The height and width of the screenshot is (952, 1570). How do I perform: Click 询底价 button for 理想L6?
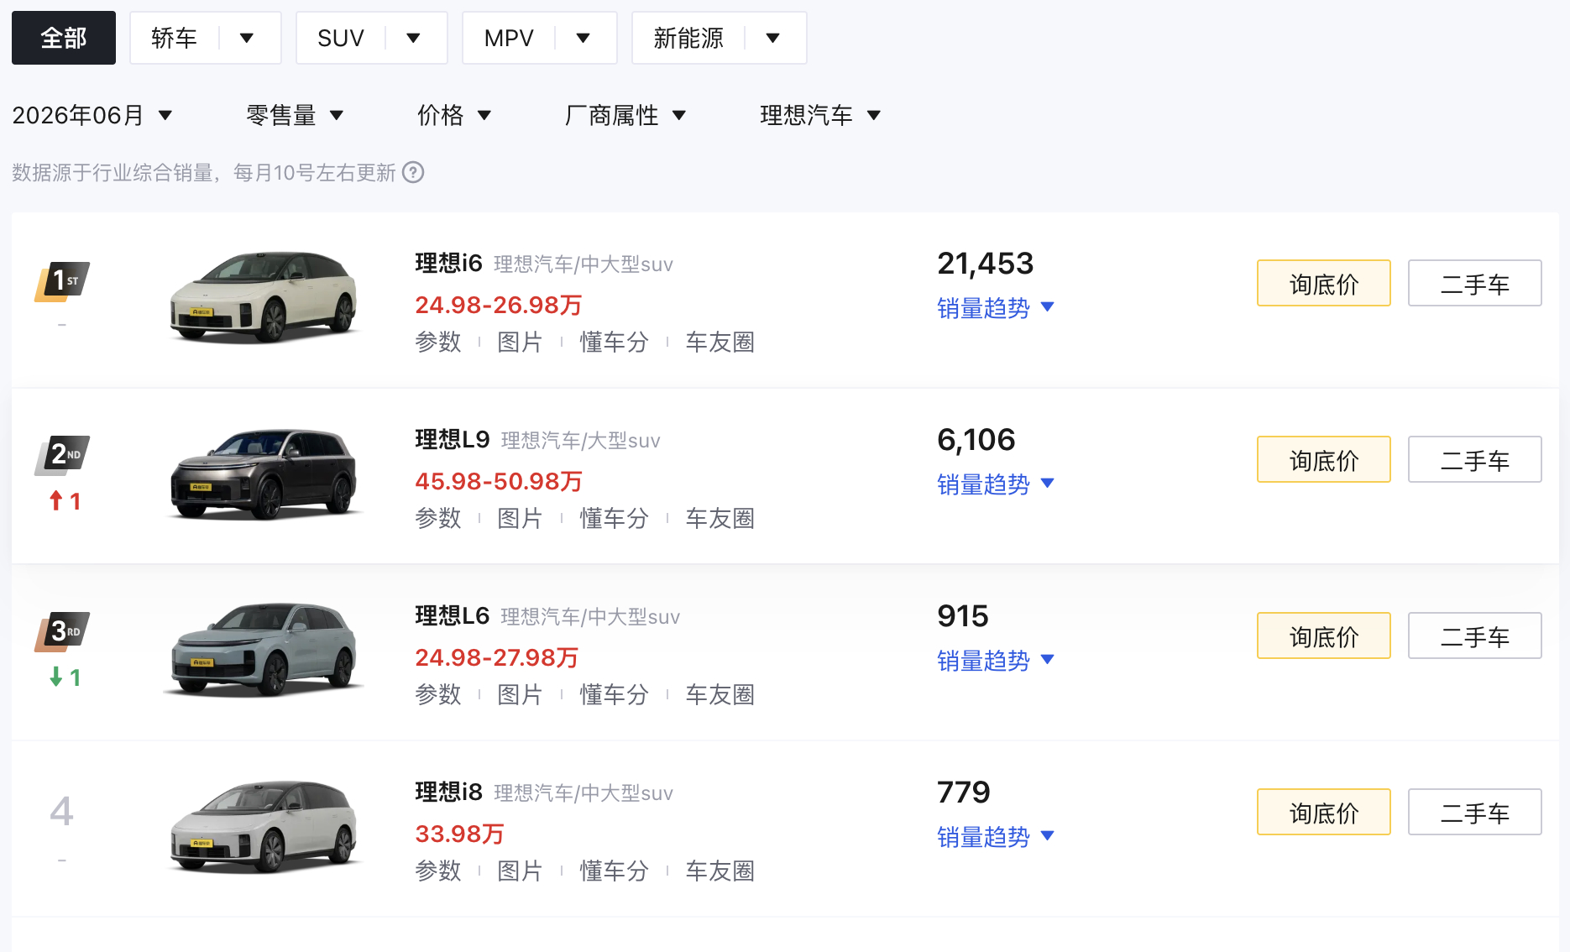coord(1324,636)
